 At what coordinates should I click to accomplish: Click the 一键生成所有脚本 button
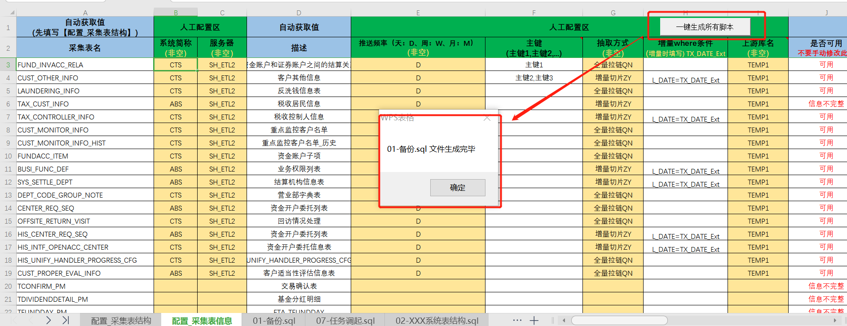pos(705,27)
